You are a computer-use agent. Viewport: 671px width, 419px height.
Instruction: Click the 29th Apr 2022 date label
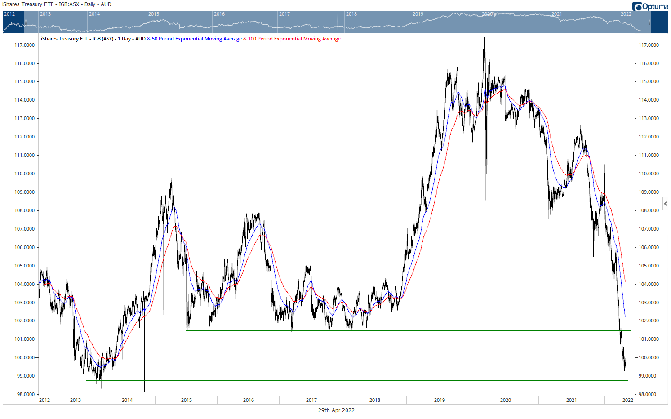(x=336, y=410)
